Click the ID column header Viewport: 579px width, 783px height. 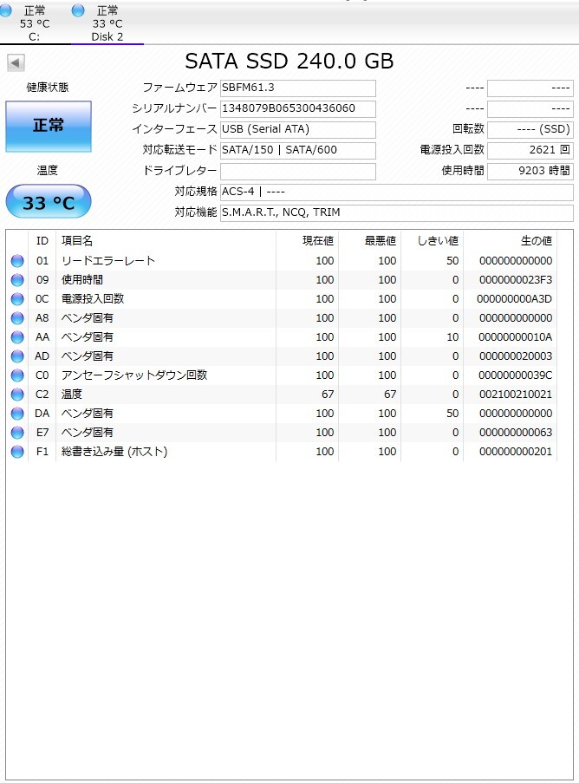42,241
